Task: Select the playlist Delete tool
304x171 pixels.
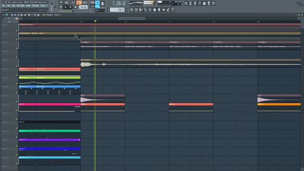Action: point(19,15)
